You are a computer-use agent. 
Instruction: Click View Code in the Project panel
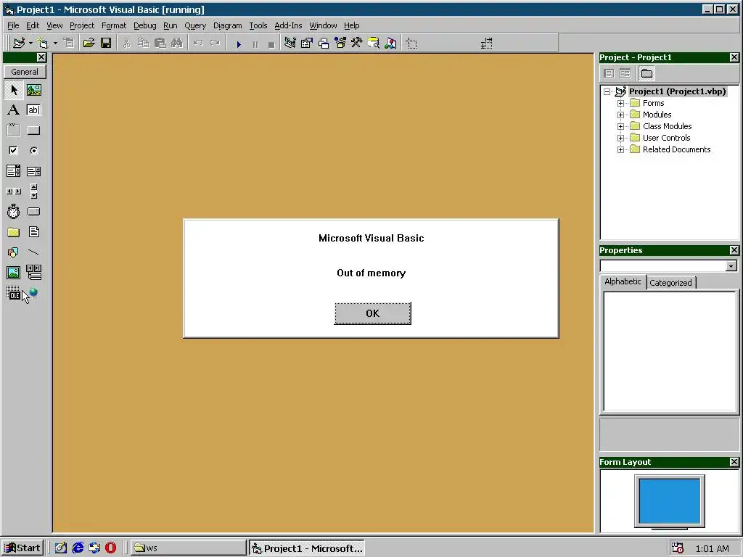coord(609,73)
